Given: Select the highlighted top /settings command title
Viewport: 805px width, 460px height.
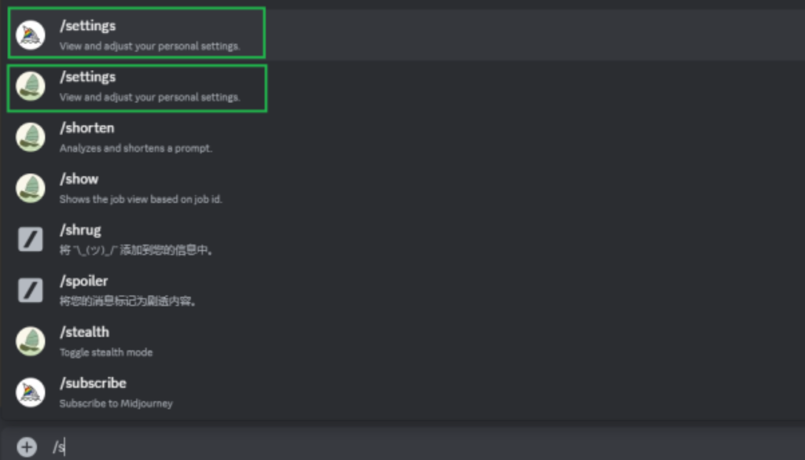Looking at the screenshot, I should point(88,26).
